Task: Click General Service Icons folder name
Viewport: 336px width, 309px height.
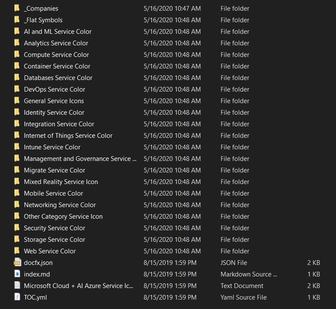Action: point(53,101)
